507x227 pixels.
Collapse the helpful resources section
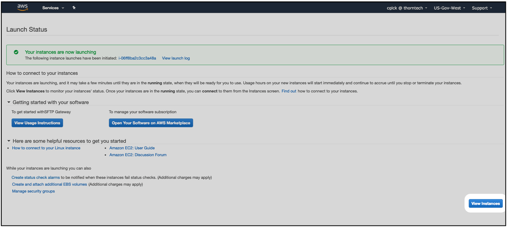tap(9, 141)
